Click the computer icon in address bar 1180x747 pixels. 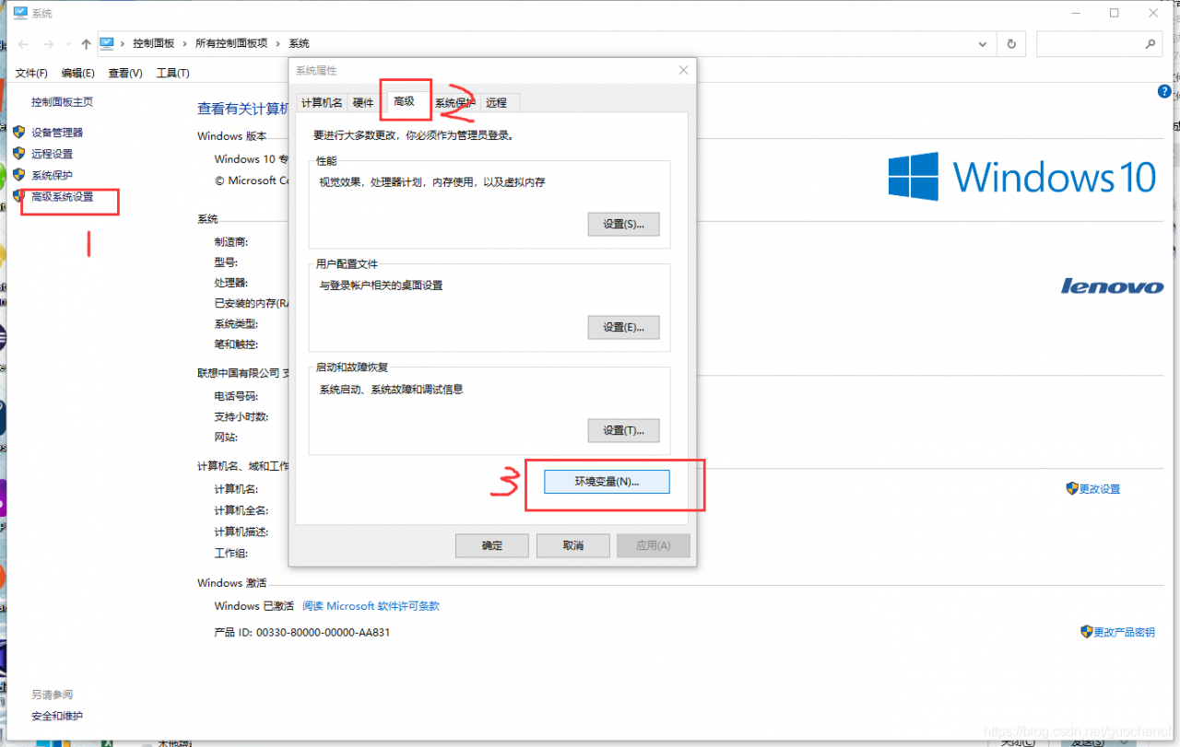[x=107, y=43]
